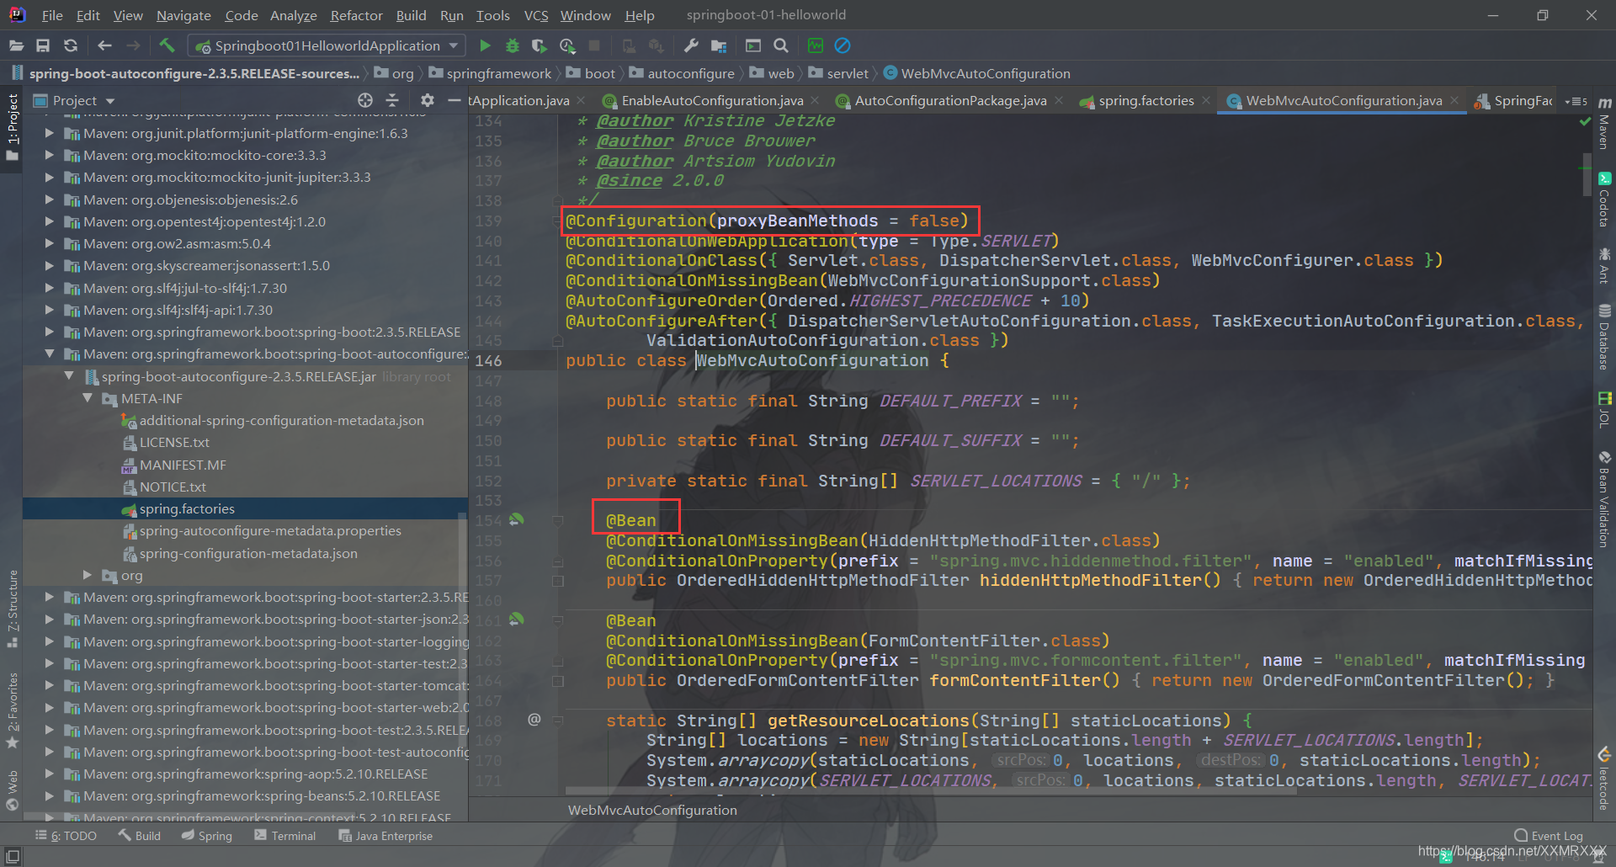The width and height of the screenshot is (1616, 867).
Task: Click the green inspection checkmark icon
Action: 1586,121
